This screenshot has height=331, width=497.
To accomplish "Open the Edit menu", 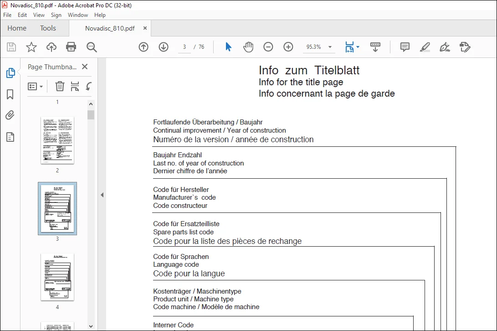I will click(22, 15).
